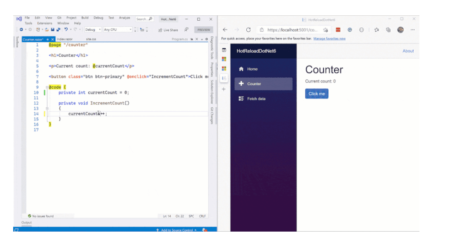Open the Extensions menu

pos(45,23)
